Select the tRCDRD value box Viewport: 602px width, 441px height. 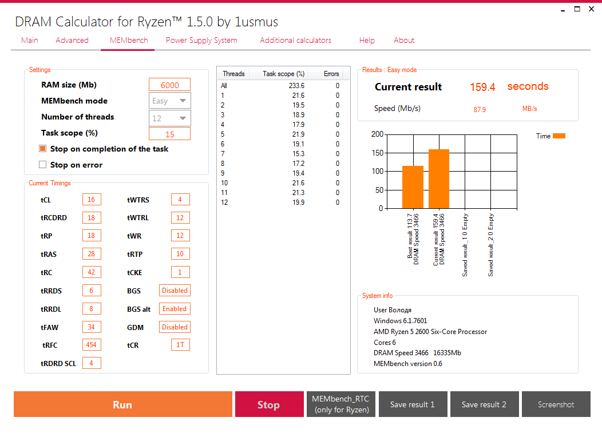pyautogui.click(x=92, y=217)
